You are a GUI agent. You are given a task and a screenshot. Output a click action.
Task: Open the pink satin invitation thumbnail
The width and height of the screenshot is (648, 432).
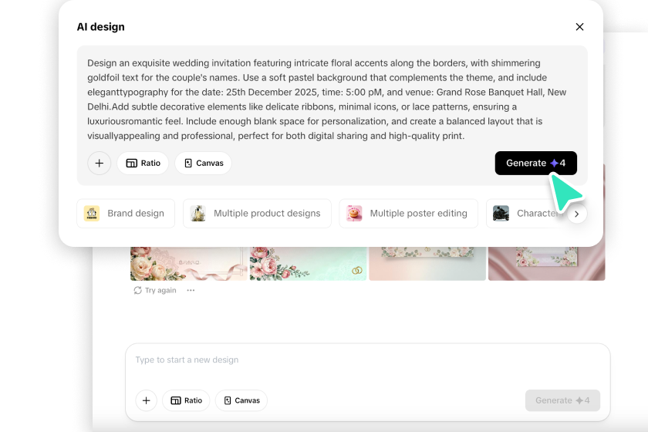click(x=547, y=263)
